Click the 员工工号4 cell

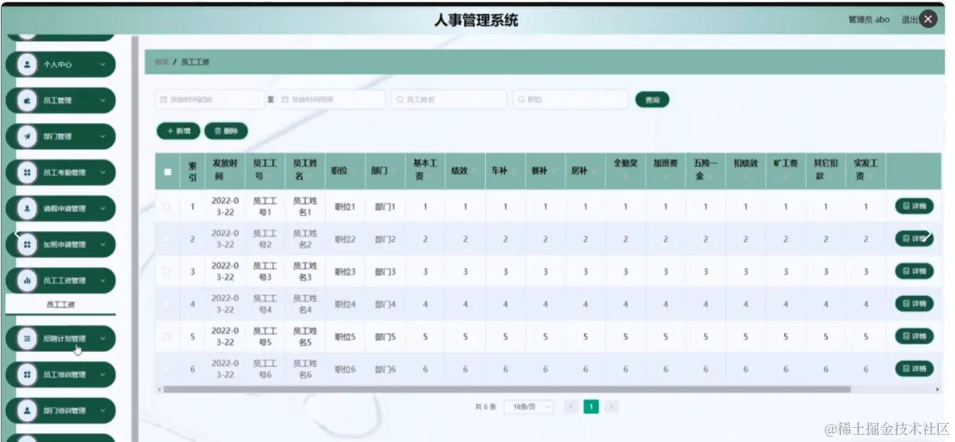[264, 304]
